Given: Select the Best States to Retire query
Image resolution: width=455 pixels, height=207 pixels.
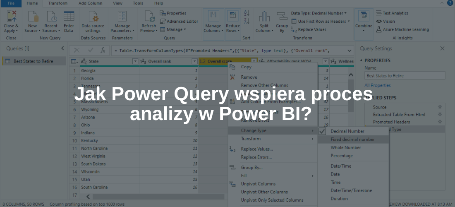Looking at the screenshot, I should click(34, 61).
